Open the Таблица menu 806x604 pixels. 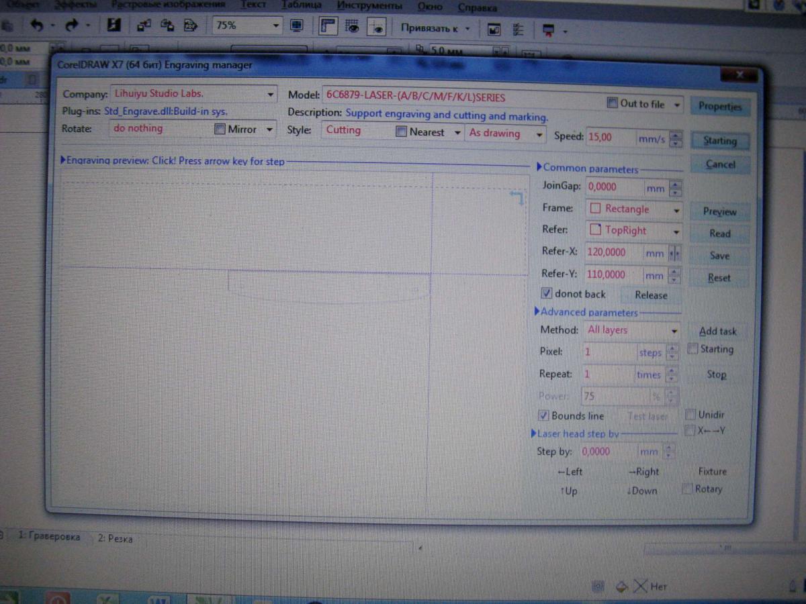click(x=301, y=5)
